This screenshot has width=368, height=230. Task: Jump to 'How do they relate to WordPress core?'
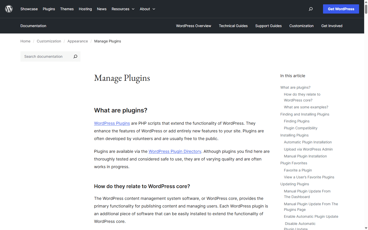pos(302,97)
